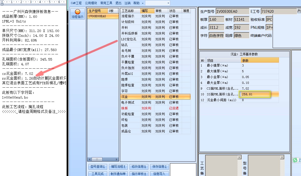Open the 帮助 menu
Viewport: 301px width, 176px height.
point(136,3)
